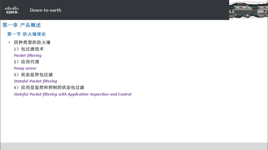Click the bullet text "四种类型的防火墙"

[x=32, y=42]
